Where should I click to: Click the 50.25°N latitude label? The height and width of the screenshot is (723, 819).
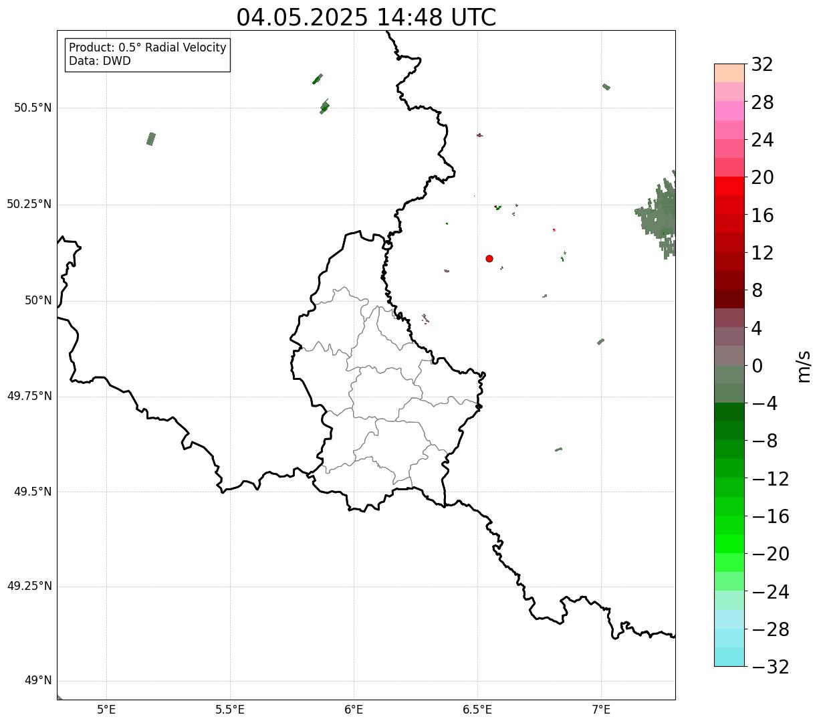click(29, 204)
